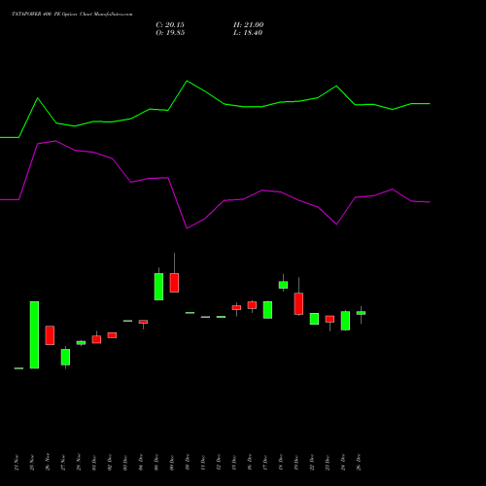Click the 09 Dec date label

172,462
